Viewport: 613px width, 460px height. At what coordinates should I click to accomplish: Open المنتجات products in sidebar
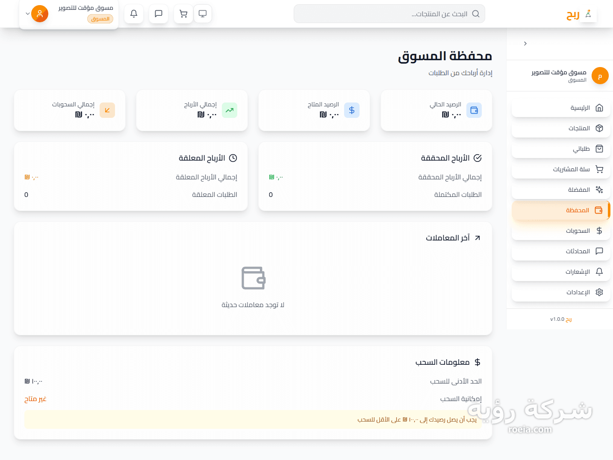pyautogui.click(x=561, y=128)
